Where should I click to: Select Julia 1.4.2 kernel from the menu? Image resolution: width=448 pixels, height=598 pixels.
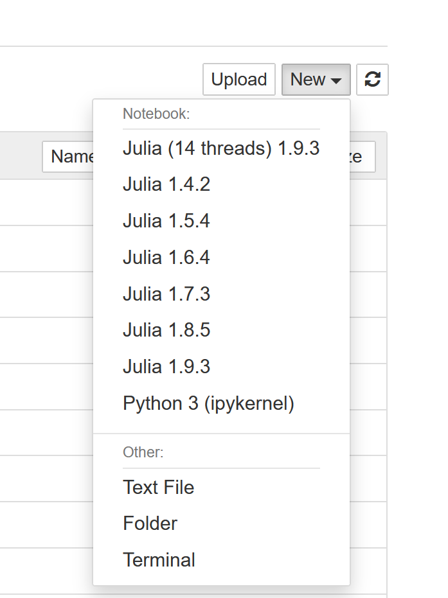166,185
